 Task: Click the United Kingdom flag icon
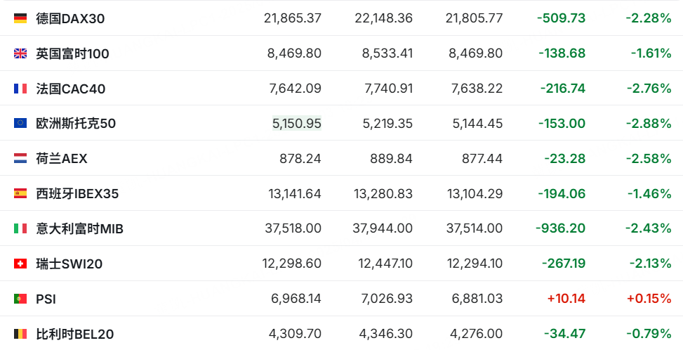click(20, 53)
